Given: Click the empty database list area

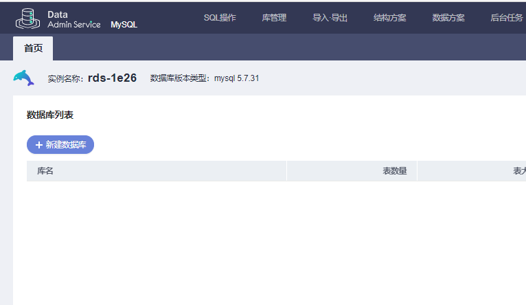Looking at the screenshot, I should tap(275, 242).
